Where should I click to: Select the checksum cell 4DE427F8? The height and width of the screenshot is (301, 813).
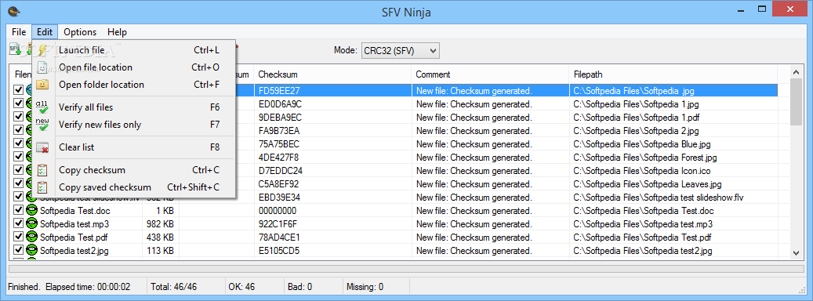(278, 157)
